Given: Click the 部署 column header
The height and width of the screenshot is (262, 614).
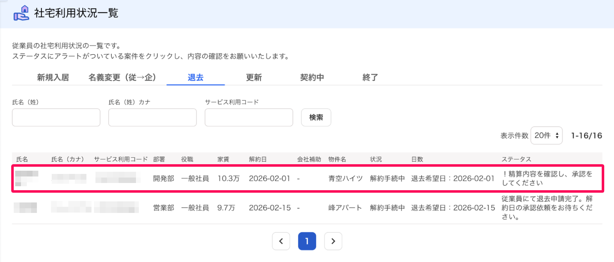Looking at the screenshot, I should click(159, 159).
